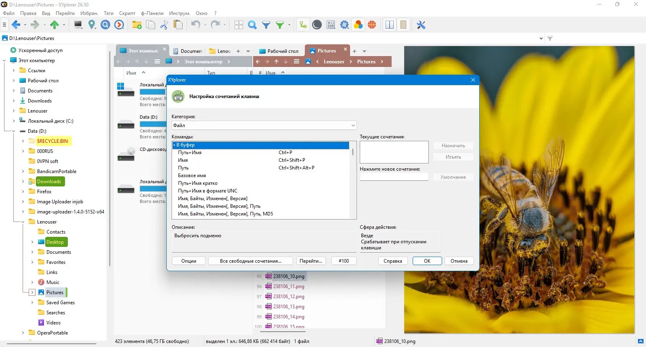Screen dimensions: 646x347
Task: Open the Категория dropdown showing Файл
Action: tap(264, 125)
